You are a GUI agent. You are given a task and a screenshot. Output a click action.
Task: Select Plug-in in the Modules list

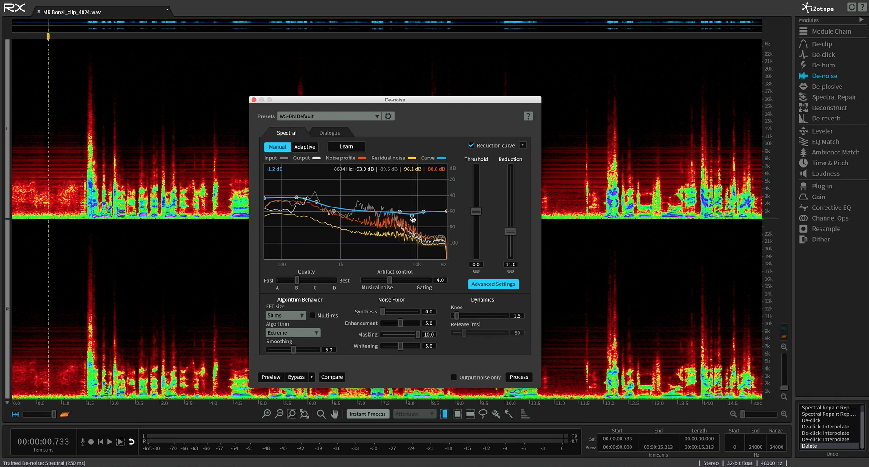tap(821, 186)
